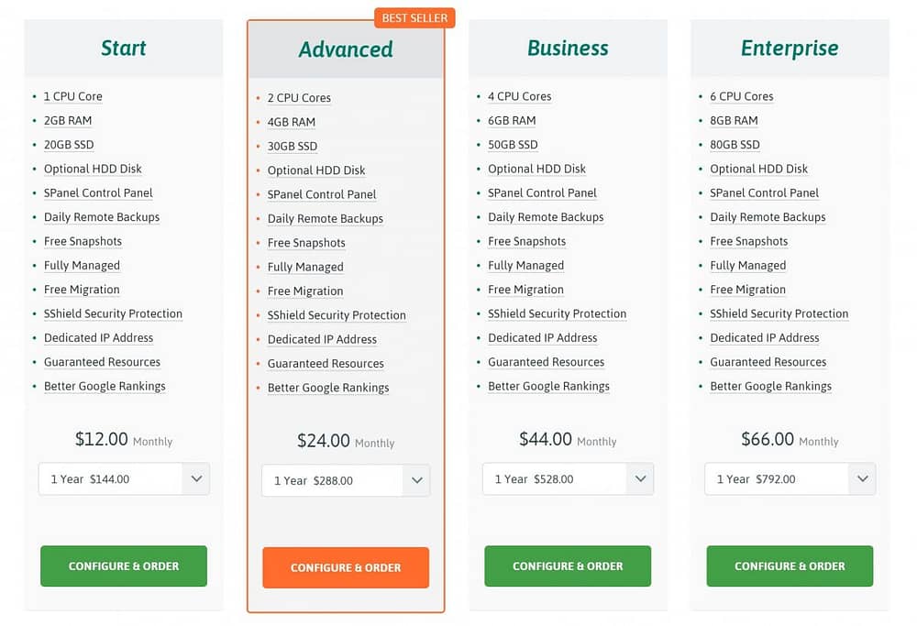This screenshot has width=917, height=626.
Task: Select the Start plan heading
Action: tap(124, 48)
